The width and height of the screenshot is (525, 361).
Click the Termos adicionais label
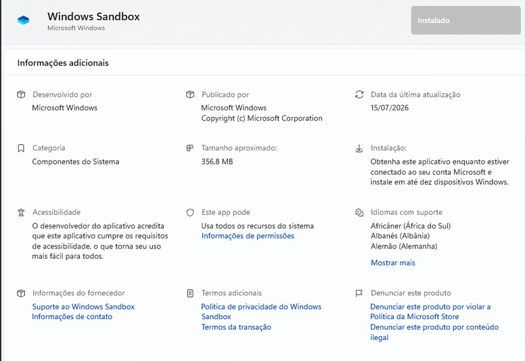click(231, 293)
